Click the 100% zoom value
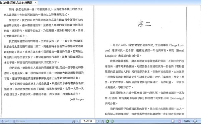 click(x=187, y=121)
